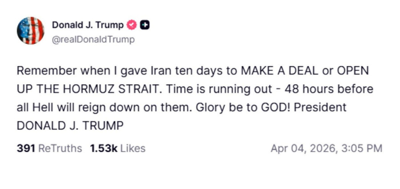
Task: Open the Donald J. Trump display name
Action: coord(88,25)
